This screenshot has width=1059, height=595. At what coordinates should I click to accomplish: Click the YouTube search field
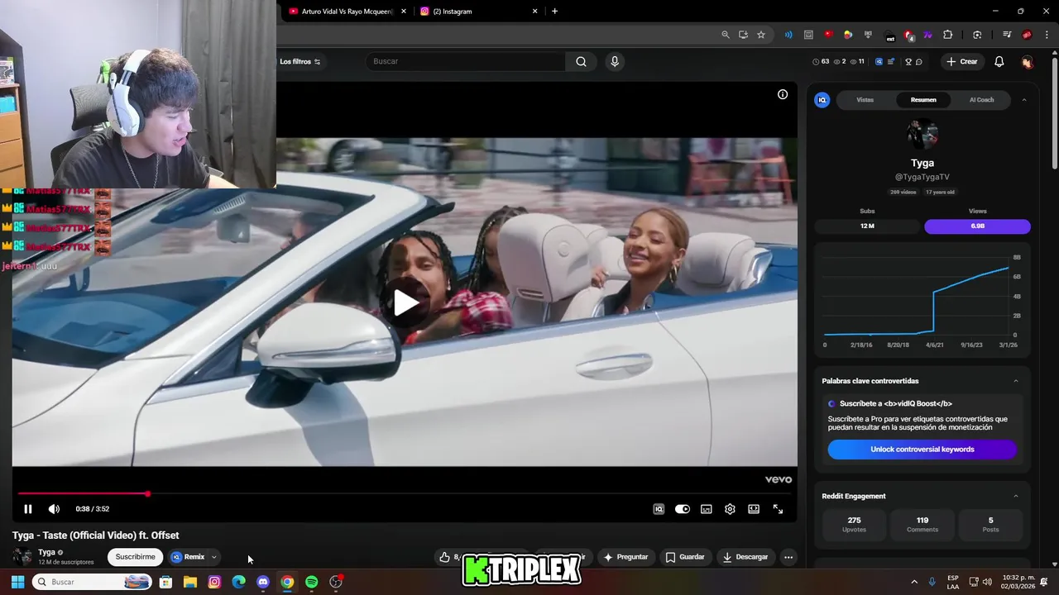pyautogui.click(x=466, y=61)
